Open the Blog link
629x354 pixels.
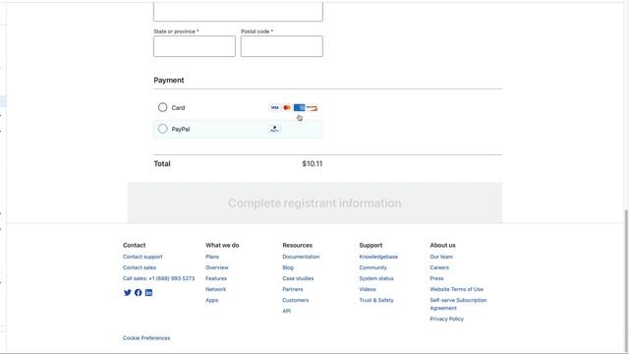(288, 267)
